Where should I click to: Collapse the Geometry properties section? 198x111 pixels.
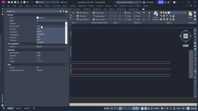click(66, 50)
